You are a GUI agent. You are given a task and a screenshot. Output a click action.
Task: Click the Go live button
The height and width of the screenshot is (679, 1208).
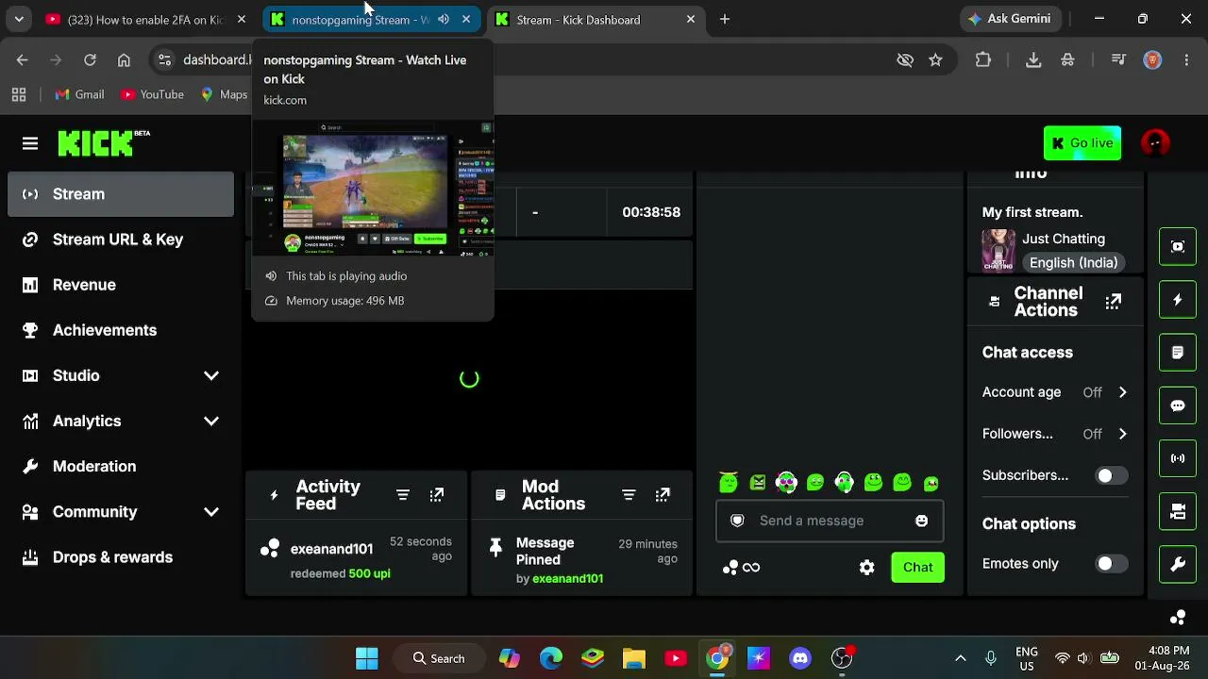coord(1082,143)
